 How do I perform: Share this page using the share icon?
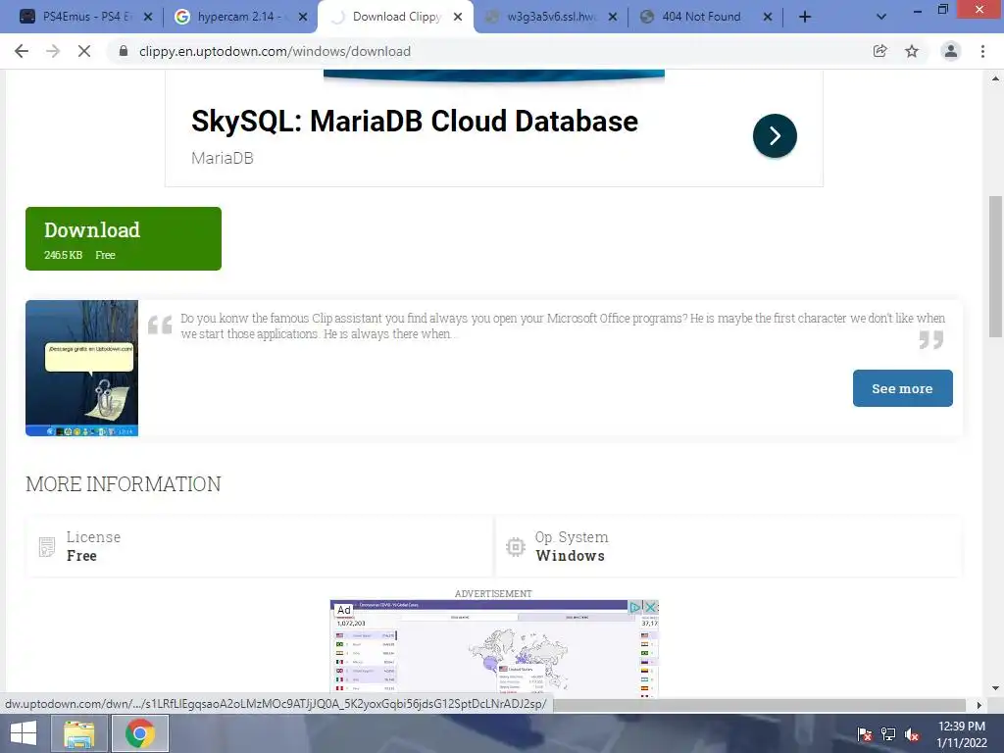tap(879, 51)
